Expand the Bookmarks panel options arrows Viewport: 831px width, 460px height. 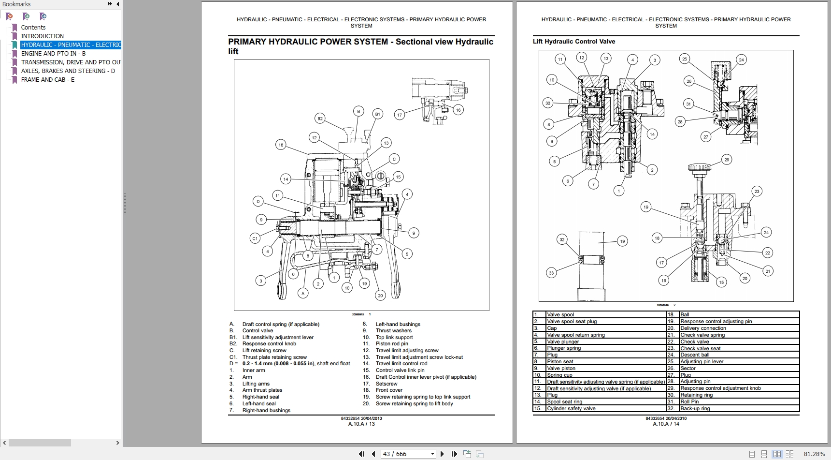point(110,4)
